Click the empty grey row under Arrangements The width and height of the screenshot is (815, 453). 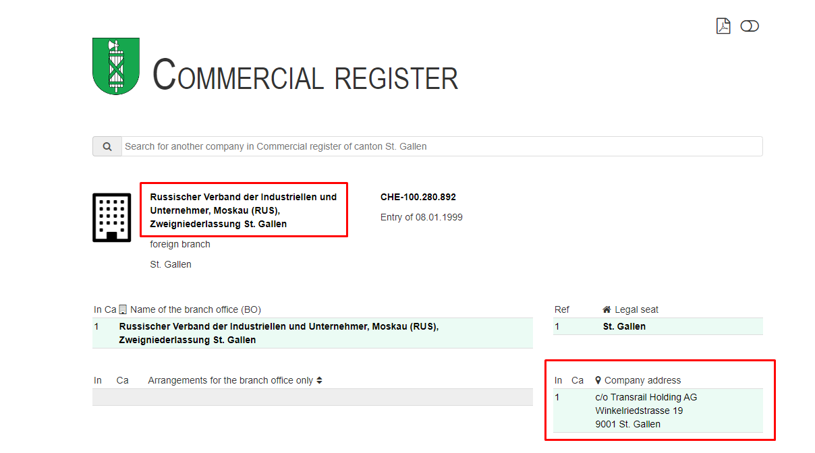312,397
